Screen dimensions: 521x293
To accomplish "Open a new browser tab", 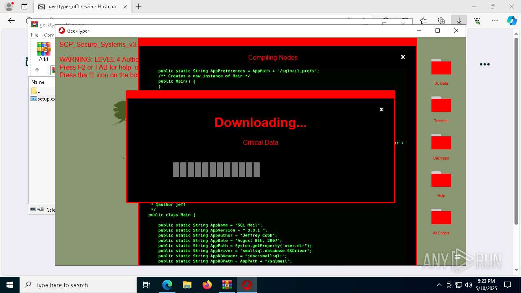I will click(x=139, y=7).
